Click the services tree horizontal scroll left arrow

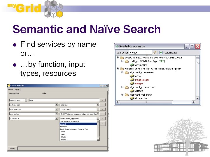click(118, 102)
